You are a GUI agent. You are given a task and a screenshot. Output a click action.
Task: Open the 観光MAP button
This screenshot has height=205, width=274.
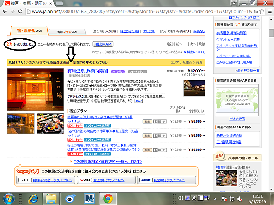click(103, 44)
